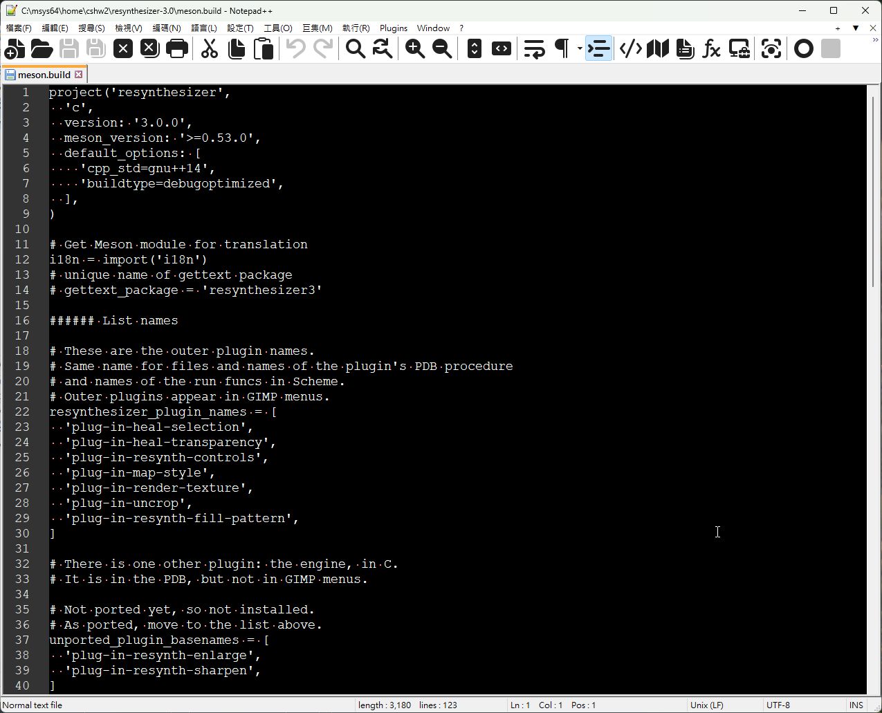Viewport: 882px width, 713px height.
Task: Paste from clipboard icon
Action: pyautogui.click(x=264, y=48)
